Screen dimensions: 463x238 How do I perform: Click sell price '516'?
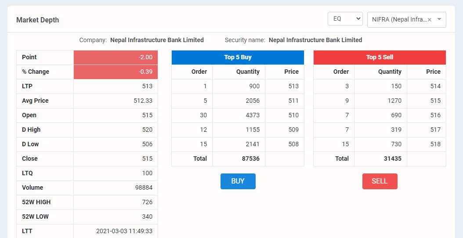coord(435,115)
